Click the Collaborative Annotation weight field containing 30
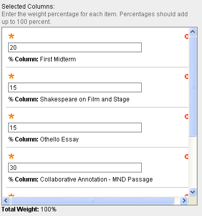 coord(75,168)
